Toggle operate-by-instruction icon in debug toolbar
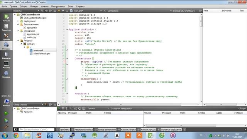 84,108
